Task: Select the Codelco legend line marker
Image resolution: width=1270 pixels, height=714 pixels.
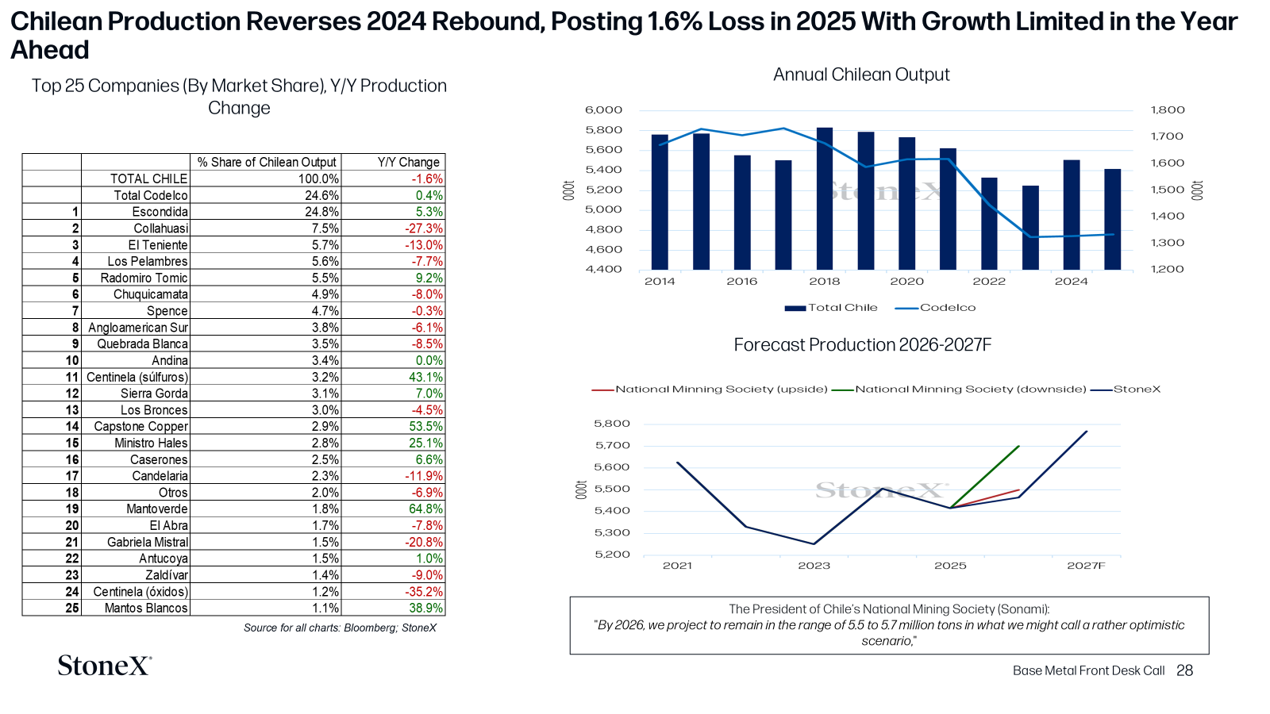Action: coord(906,308)
